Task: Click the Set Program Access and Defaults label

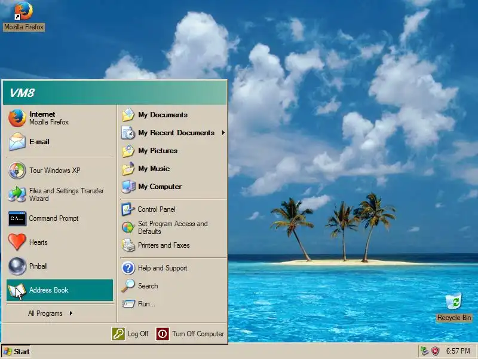Action: [173, 227]
